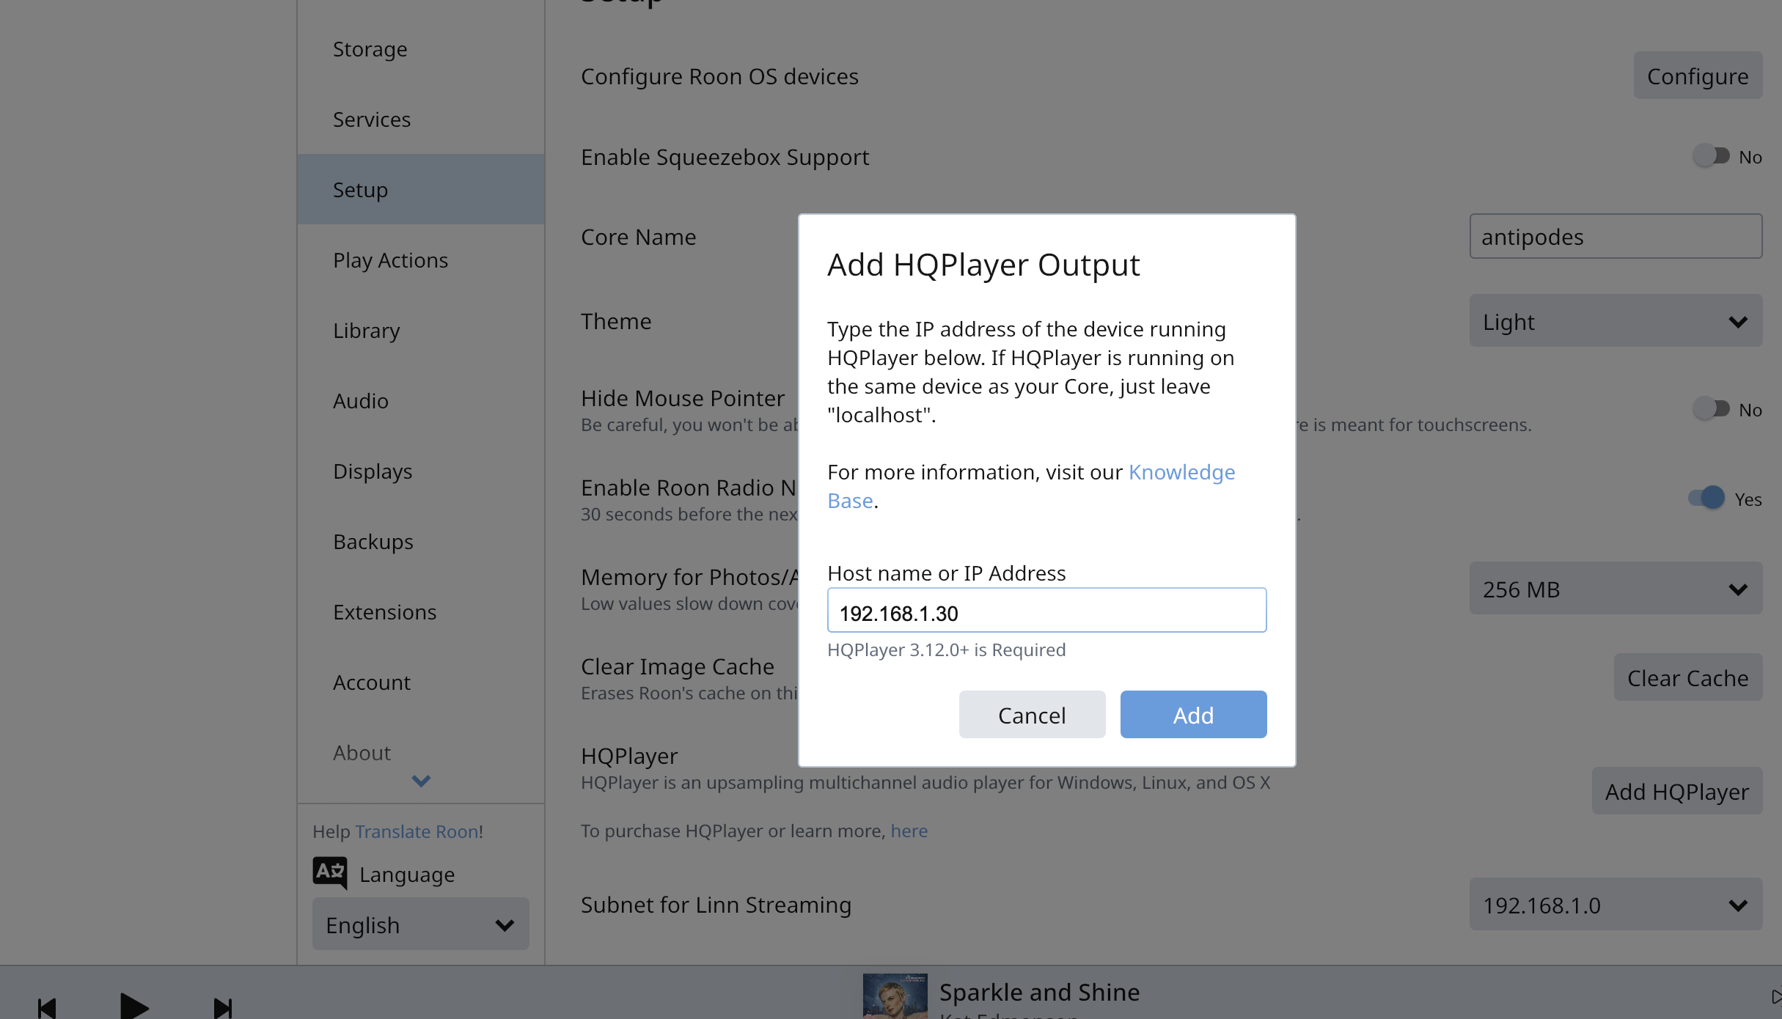The image size is (1782, 1019).
Task: Cancel the Add HQPlayer Output dialog
Action: click(x=1032, y=715)
